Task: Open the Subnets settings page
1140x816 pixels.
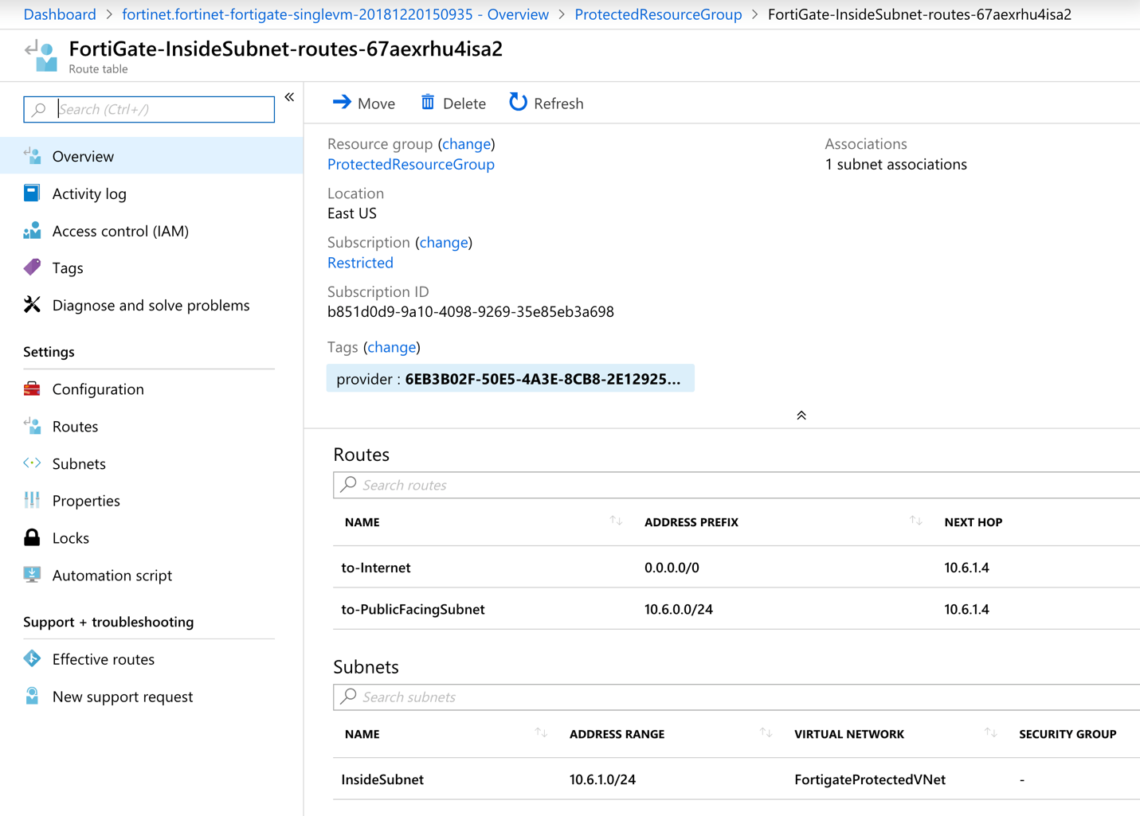Action: 79,463
